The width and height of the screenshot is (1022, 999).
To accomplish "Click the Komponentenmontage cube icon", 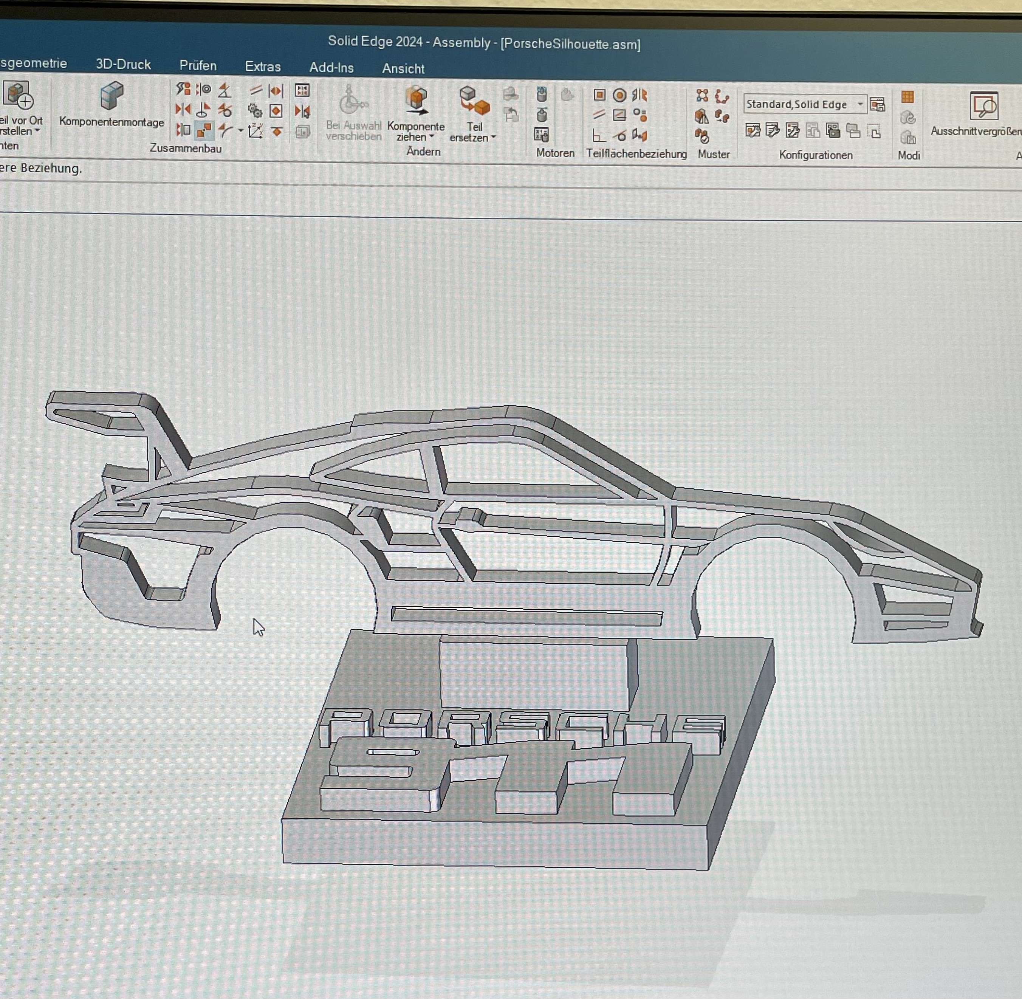I will (111, 96).
